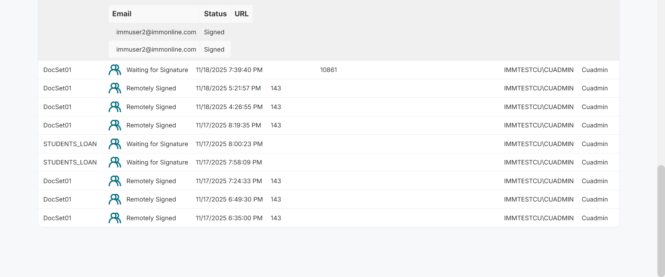The image size is (665, 277).
Task: Click signers icon for 6:49:30 PM row
Action: point(115,199)
